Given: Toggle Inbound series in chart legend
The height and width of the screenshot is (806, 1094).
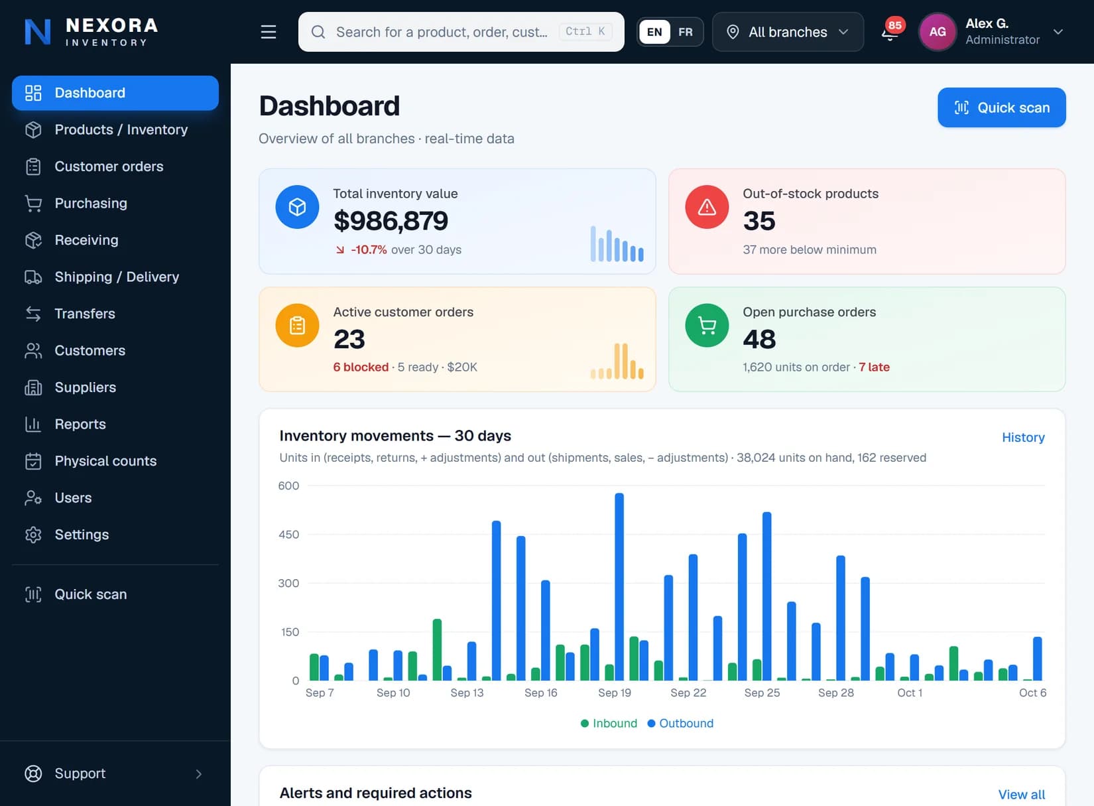Looking at the screenshot, I should (x=609, y=723).
